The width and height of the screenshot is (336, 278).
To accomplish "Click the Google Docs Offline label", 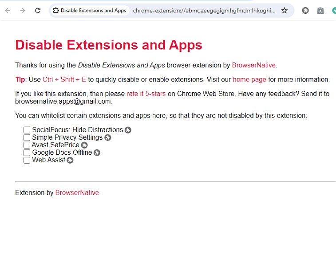I will click(x=62, y=153).
